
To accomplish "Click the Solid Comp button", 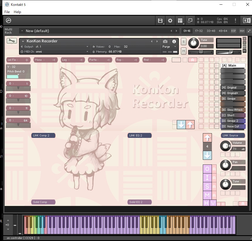I will (43, 202).
